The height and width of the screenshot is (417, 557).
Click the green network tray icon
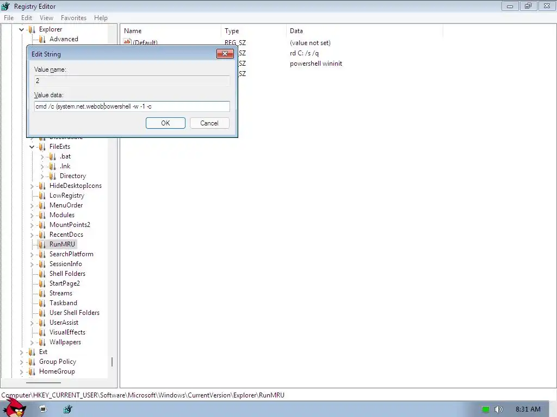pos(485,409)
